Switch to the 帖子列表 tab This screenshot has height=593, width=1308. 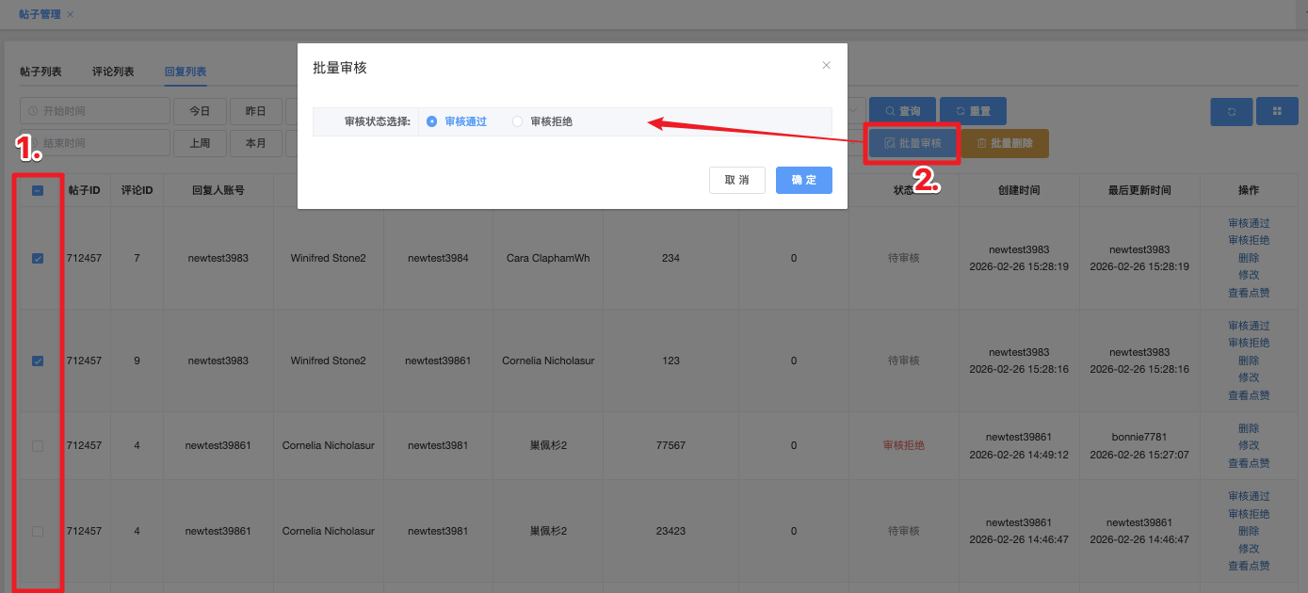40,72
